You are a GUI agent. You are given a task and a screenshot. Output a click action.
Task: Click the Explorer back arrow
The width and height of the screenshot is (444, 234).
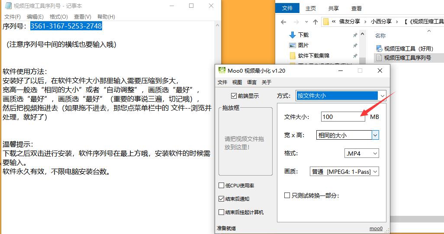click(283, 22)
